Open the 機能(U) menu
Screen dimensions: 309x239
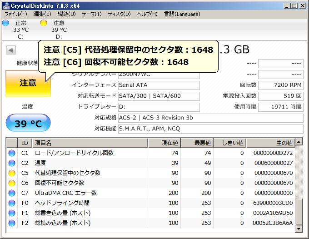(x=67, y=14)
